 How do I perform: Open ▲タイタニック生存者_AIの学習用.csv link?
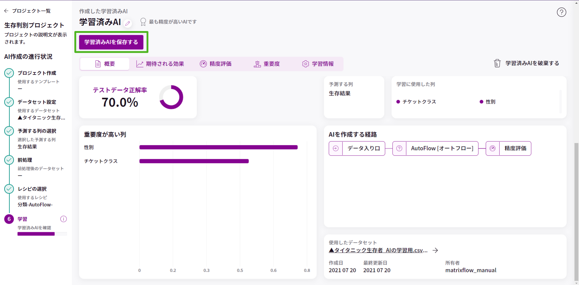pos(378,250)
